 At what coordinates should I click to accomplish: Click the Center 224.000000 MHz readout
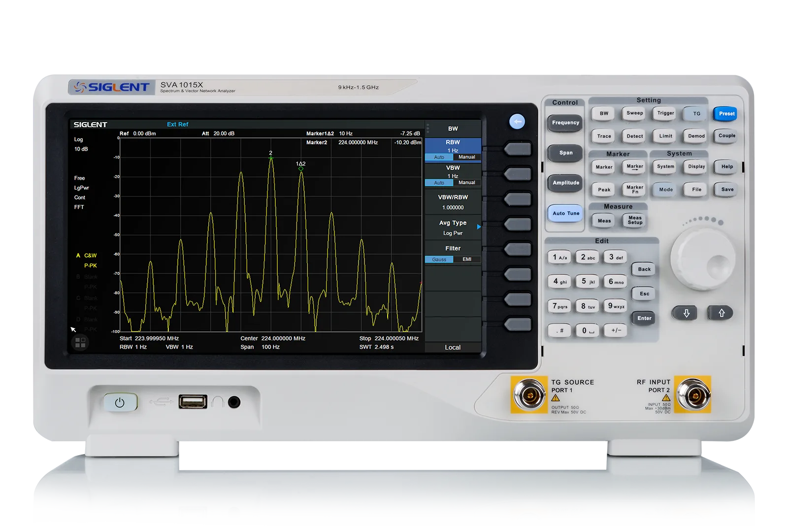click(273, 338)
